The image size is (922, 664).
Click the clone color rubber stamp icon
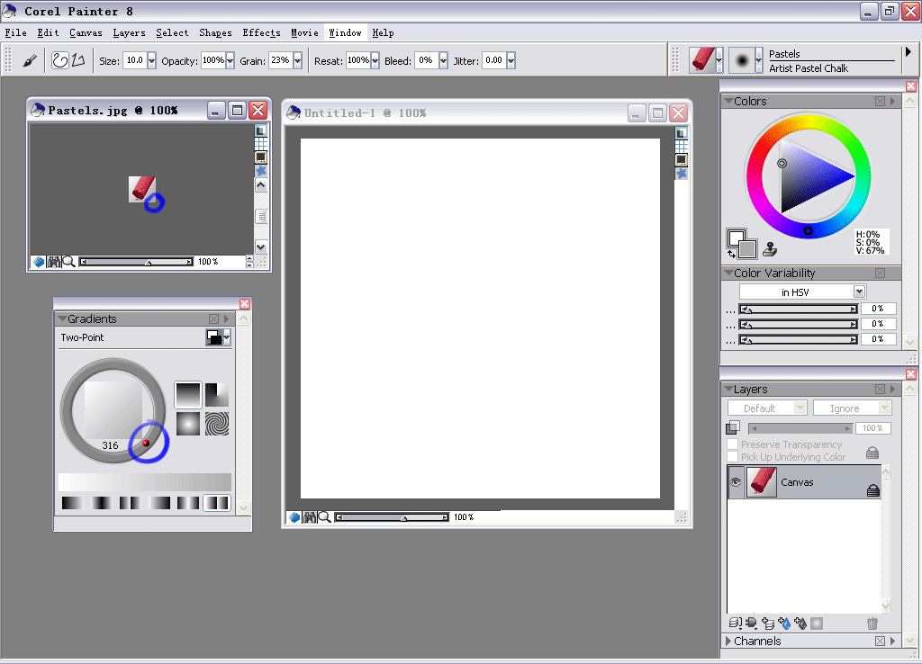pos(770,249)
